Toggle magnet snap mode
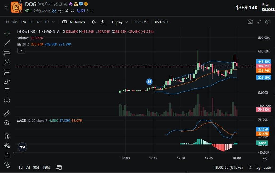Screen dimensions: 275x173 pos(7,136)
